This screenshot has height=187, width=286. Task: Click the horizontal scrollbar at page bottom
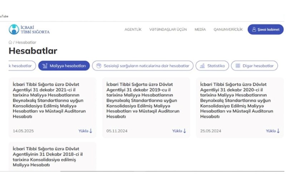coord(172,171)
